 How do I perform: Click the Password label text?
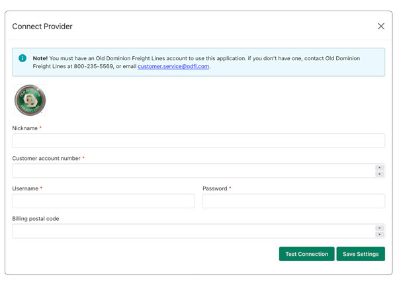(215, 188)
